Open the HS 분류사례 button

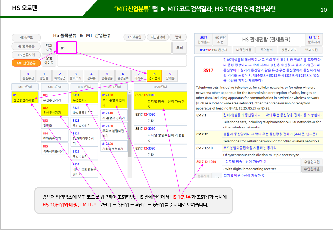tap(26, 55)
